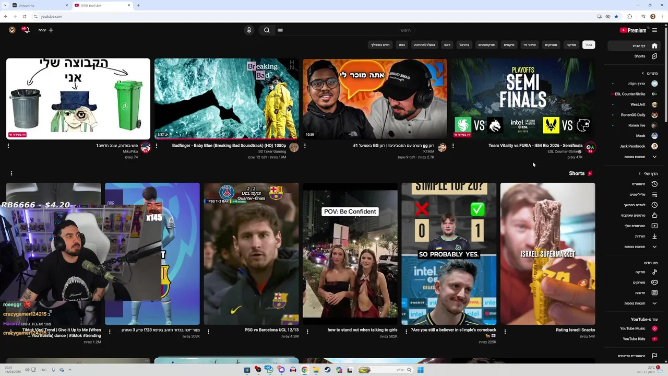Open options menu for Badfinger Baby Blue video
Screen dimensions: 668x376
[157, 146]
